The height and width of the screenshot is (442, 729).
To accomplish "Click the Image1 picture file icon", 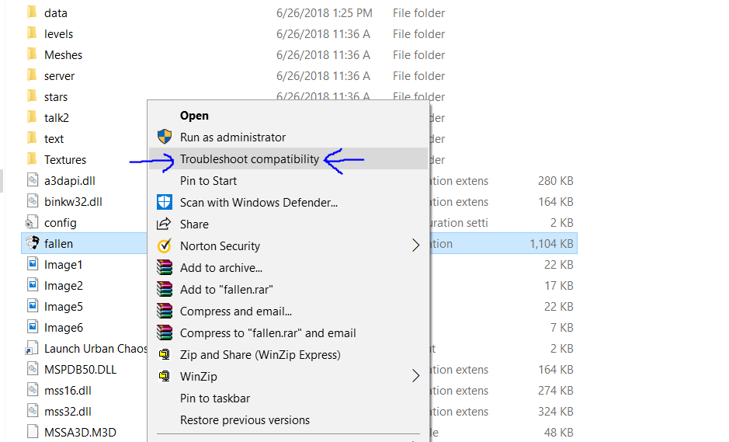I will pyautogui.click(x=32, y=264).
